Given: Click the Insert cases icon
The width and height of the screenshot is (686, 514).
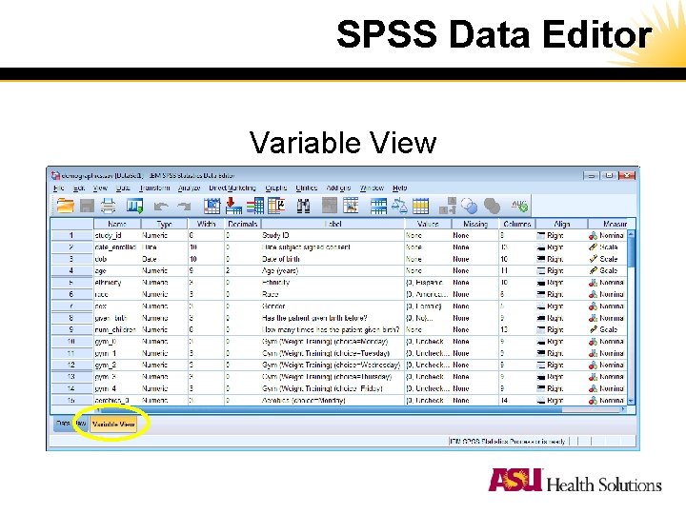Looking at the screenshot, I should click(x=330, y=206).
